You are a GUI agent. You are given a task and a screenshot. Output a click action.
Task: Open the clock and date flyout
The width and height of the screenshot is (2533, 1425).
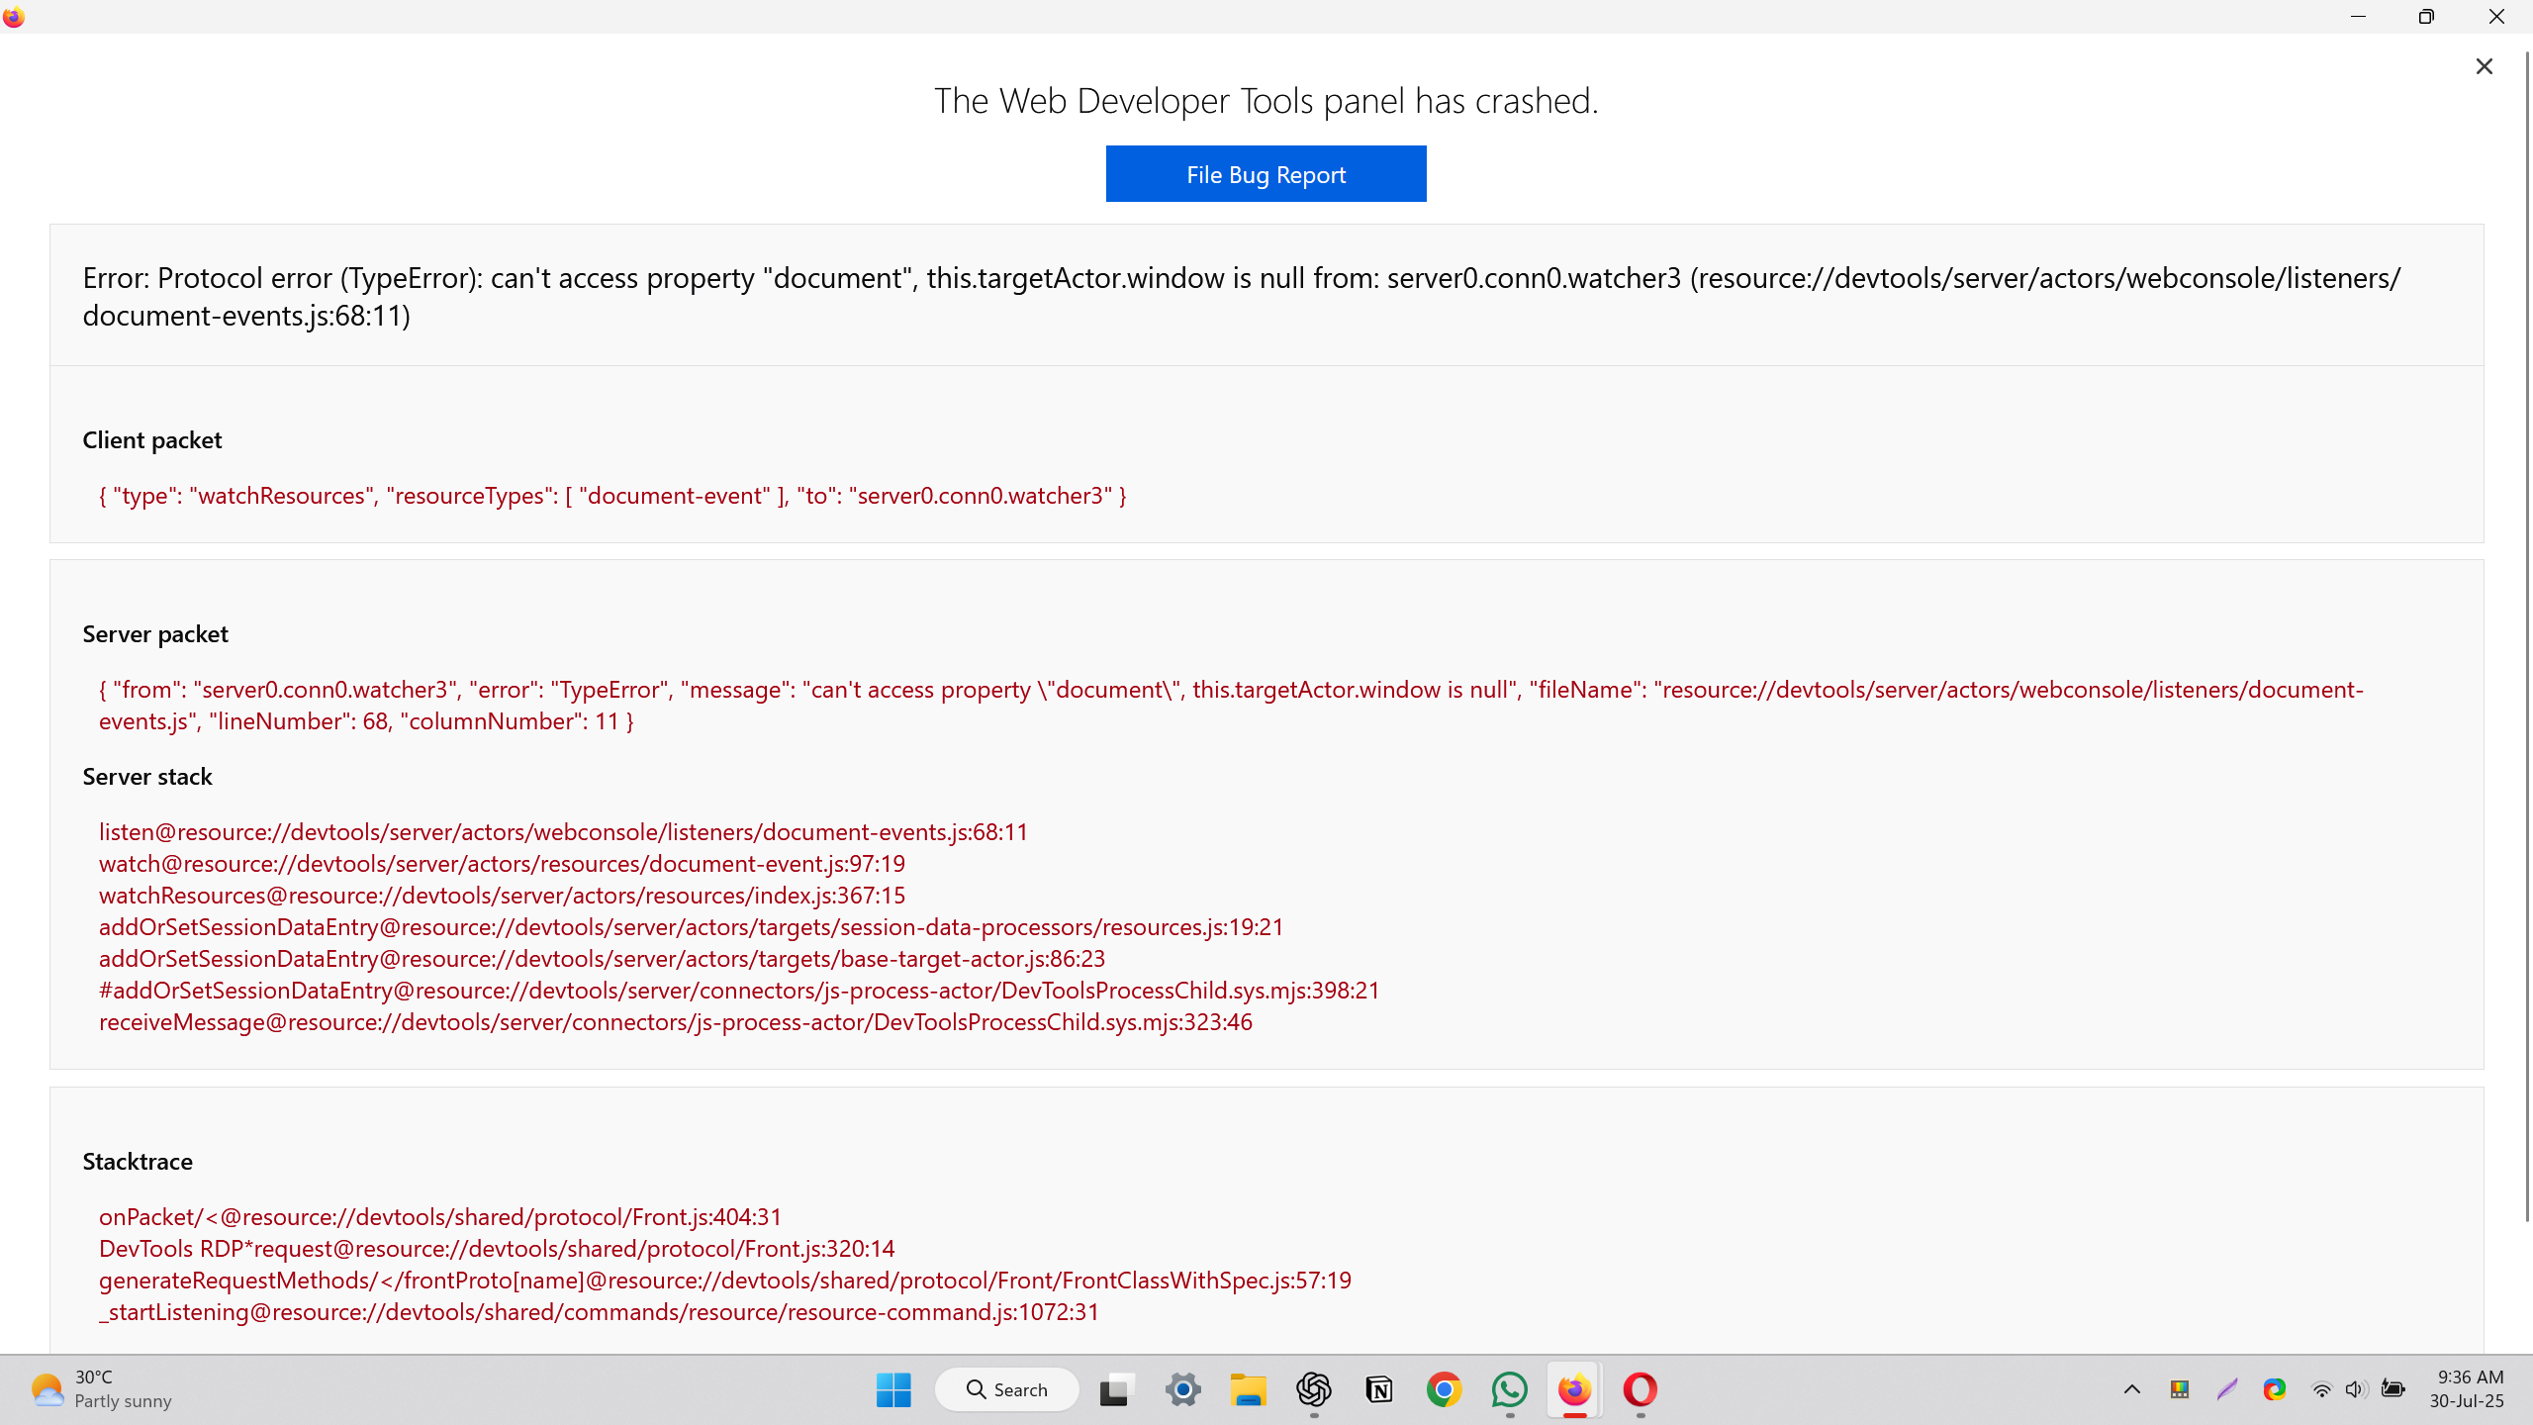click(x=2470, y=1389)
